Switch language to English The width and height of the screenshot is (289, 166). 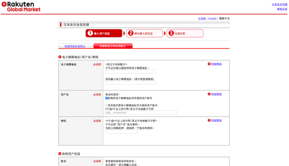[x=212, y=18]
